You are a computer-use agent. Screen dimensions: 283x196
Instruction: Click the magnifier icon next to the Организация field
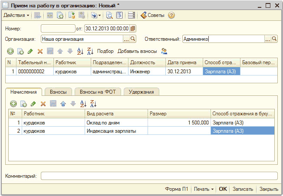pyautogui.click(x=133, y=39)
